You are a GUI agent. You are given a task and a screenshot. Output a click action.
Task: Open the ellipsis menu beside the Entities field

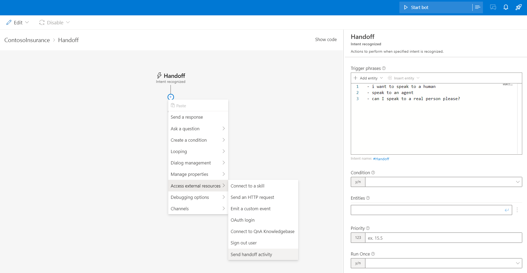pyautogui.click(x=517, y=210)
